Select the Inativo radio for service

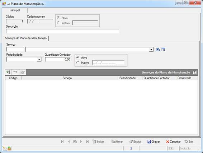pos(78,62)
